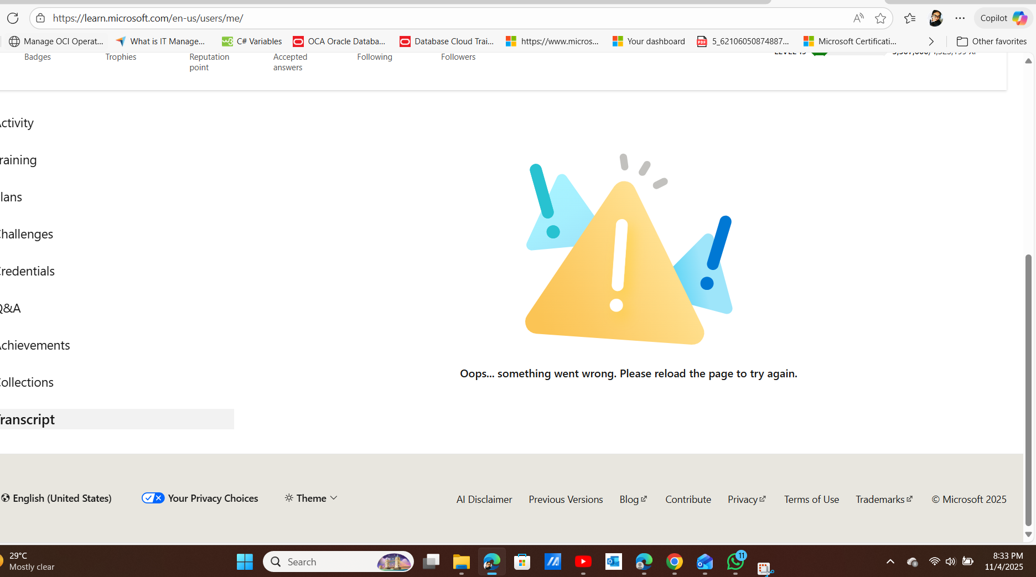Open the Windows Start menu
This screenshot has width=1036, height=577.
(x=245, y=562)
